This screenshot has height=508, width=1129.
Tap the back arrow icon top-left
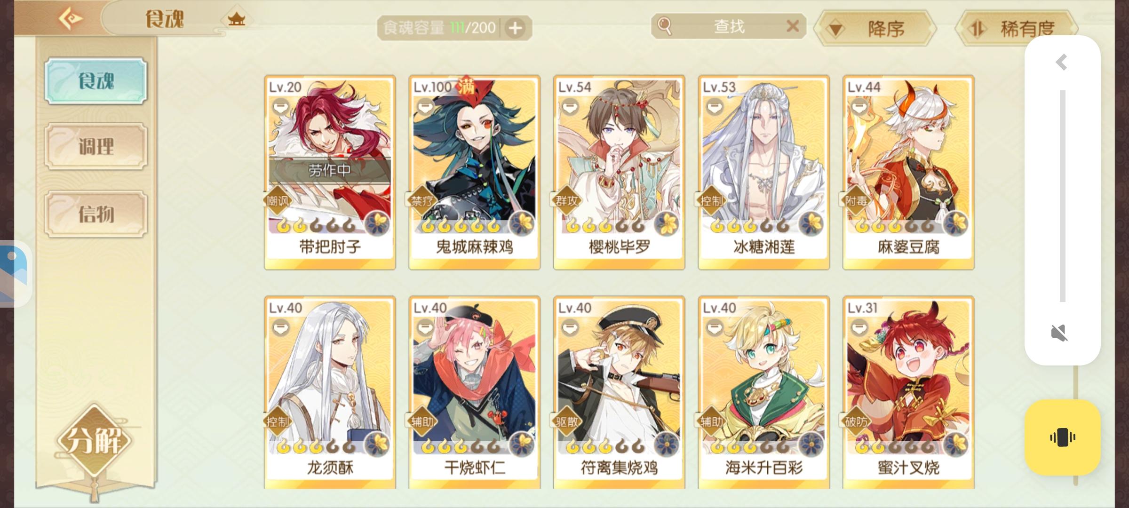pos(71,19)
